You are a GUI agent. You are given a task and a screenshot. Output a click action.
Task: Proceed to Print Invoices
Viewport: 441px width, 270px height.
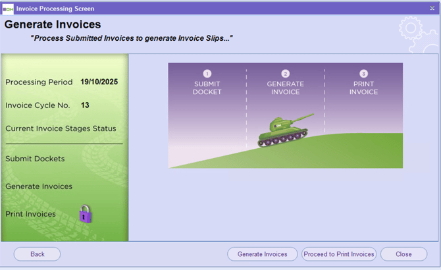point(339,254)
